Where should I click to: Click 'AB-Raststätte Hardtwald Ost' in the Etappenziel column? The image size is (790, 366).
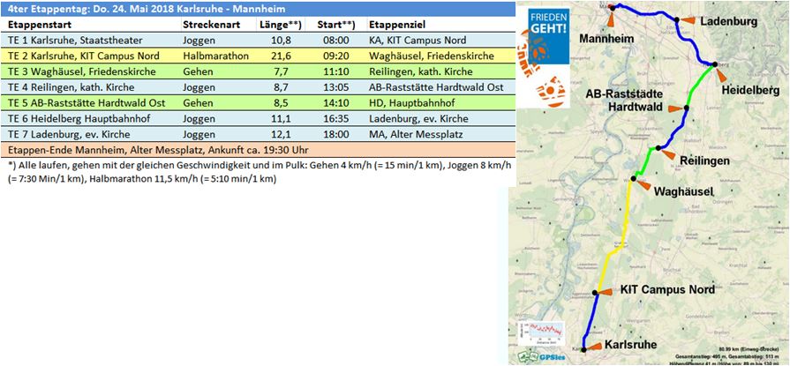pos(436,87)
